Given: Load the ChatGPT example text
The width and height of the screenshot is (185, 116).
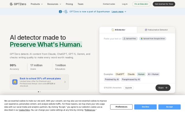Looking at the screenshot, I should coord(120,74).
